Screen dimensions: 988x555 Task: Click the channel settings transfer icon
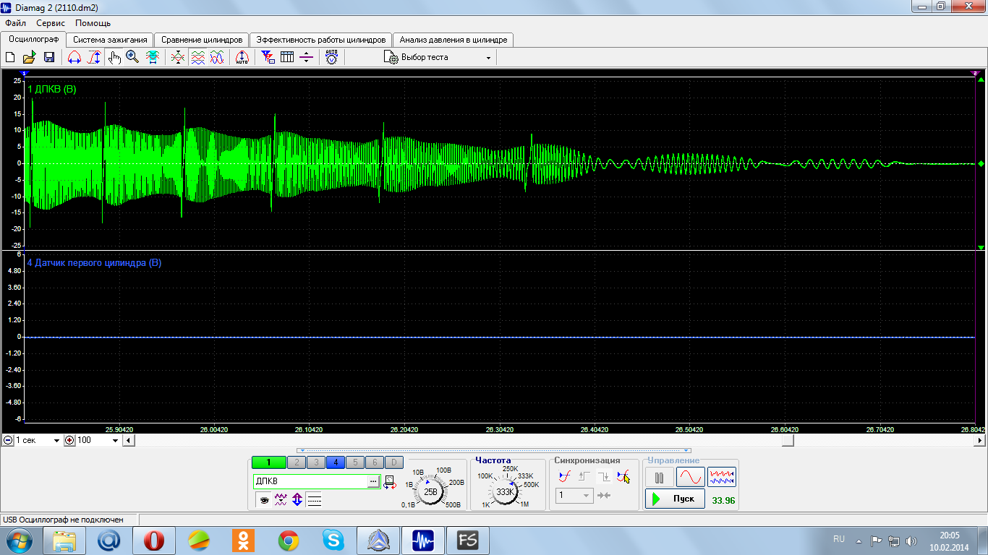click(391, 482)
